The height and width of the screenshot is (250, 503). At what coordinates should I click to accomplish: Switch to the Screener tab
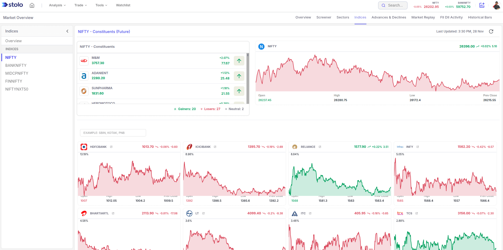click(x=324, y=17)
